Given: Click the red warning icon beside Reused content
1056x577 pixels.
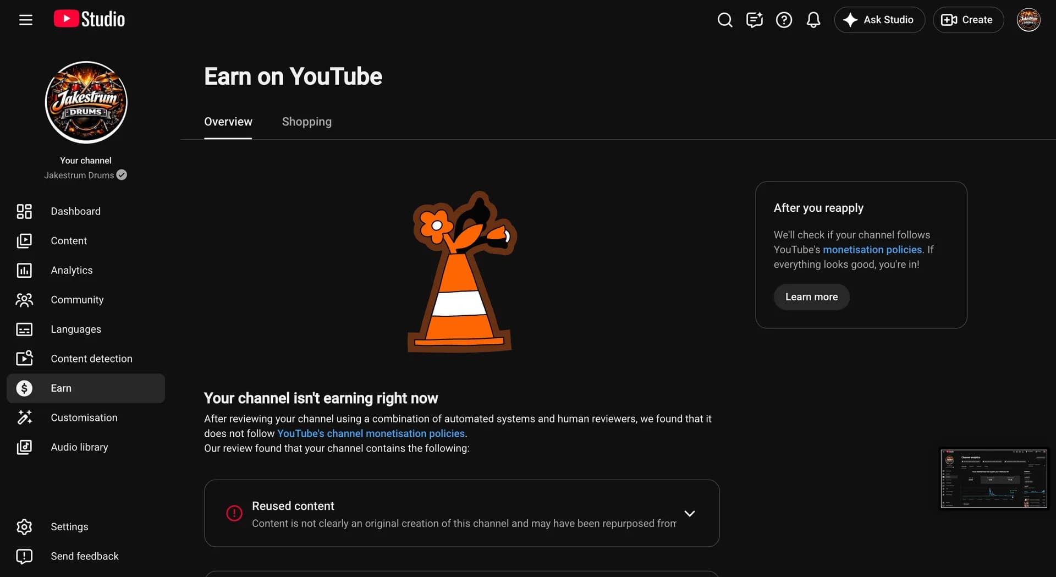Looking at the screenshot, I should [x=234, y=513].
